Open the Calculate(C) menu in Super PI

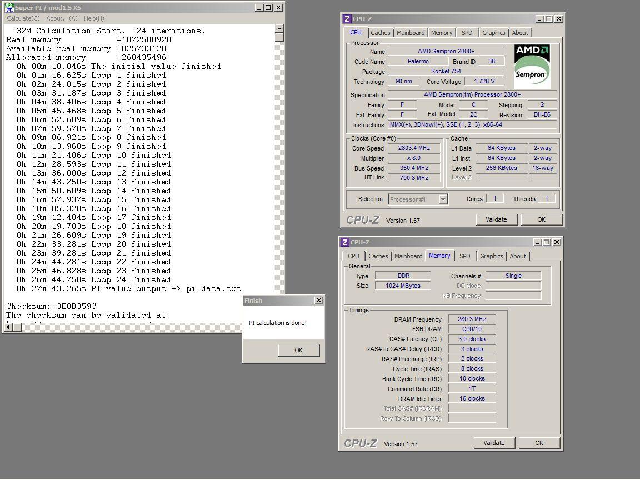point(23,18)
